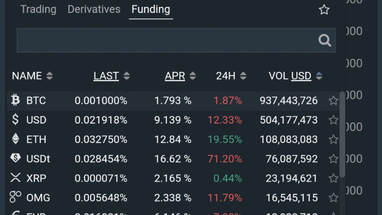The height and width of the screenshot is (215, 382).
Task: Click XRP 24H change 0.44%
Action: [x=228, y=178]
